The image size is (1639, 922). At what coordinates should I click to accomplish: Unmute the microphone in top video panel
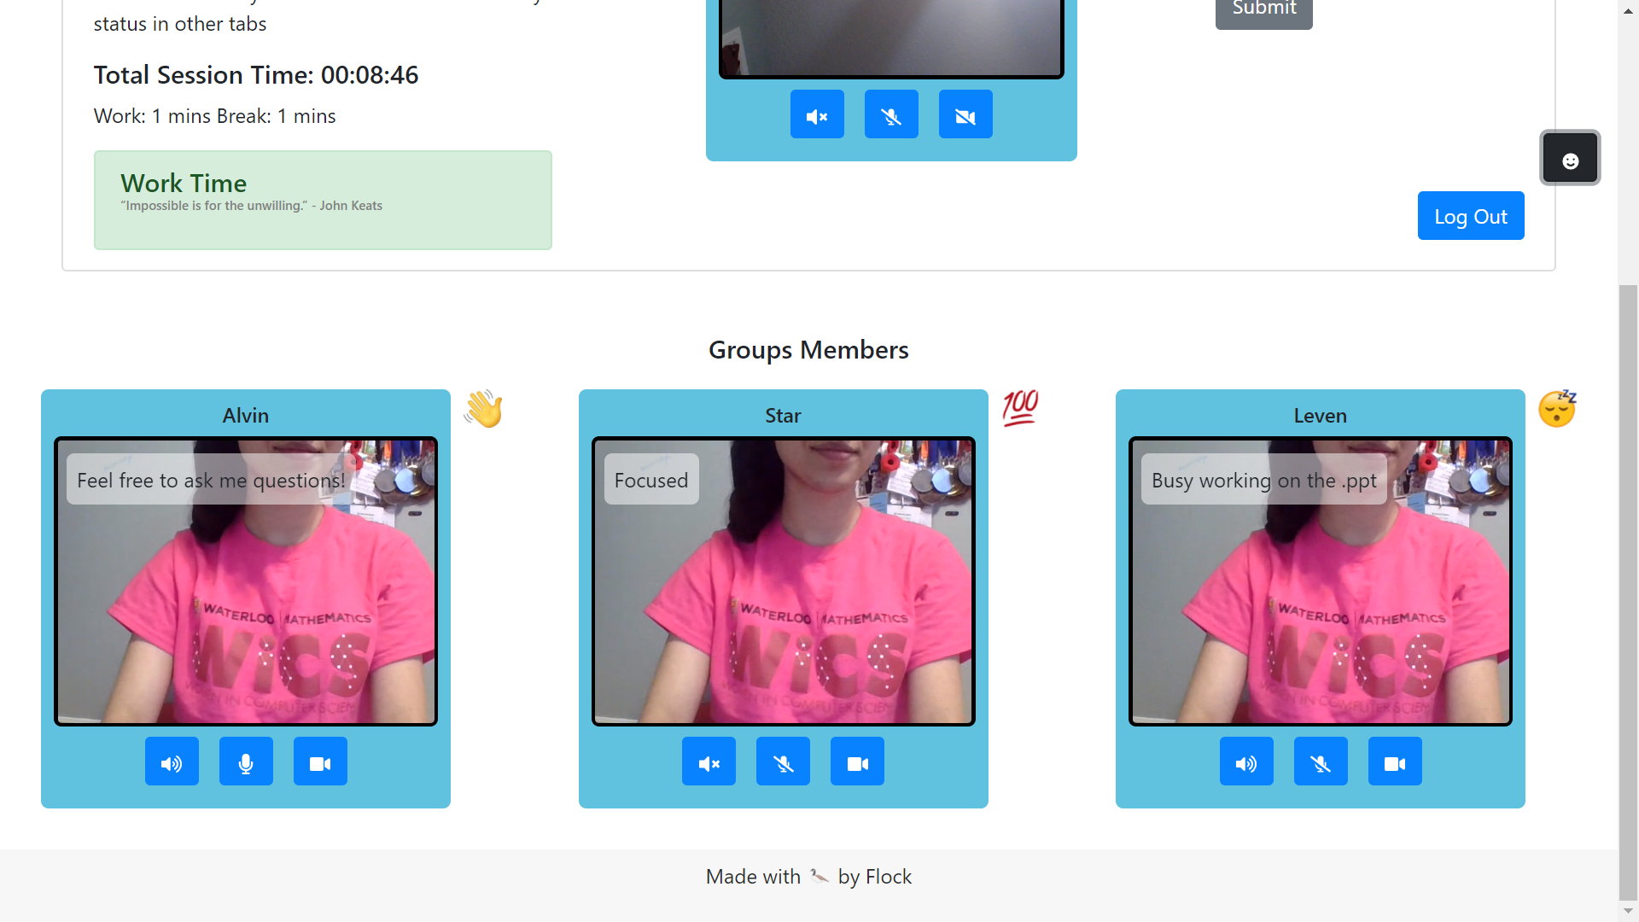click(x=891, y=114)
